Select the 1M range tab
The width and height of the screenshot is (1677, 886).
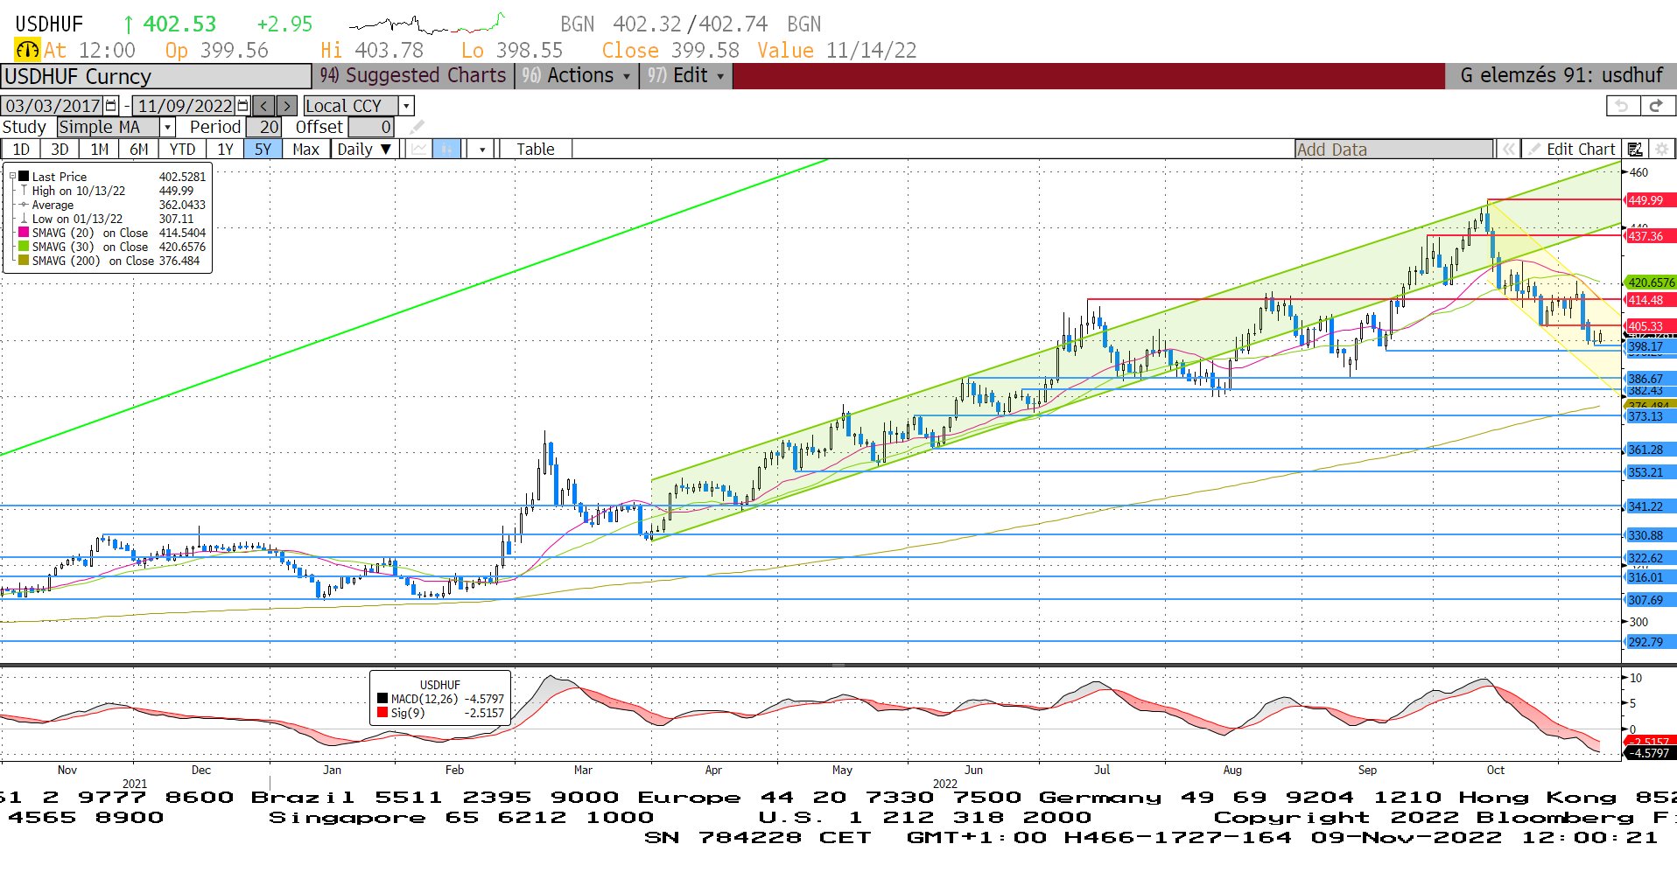pyautogui.click(x=99, y=149)
